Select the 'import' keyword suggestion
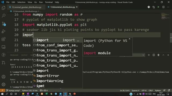This screenshot has height=96, width=172. coord(58,71)
